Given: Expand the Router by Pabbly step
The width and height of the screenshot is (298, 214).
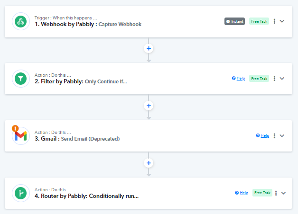Looking at the screenshot, I should (284, 193).
